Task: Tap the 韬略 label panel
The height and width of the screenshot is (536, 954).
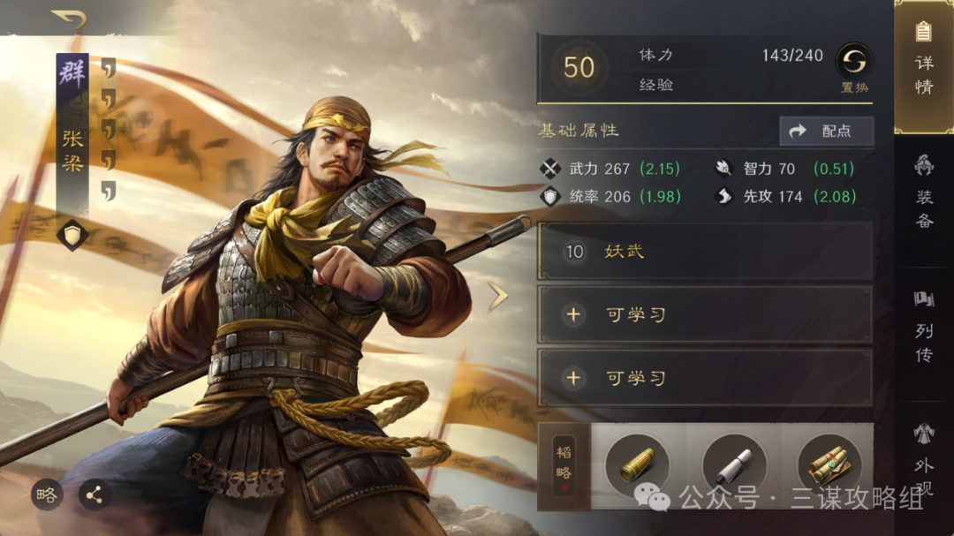Action: click(x=564, y=466)
